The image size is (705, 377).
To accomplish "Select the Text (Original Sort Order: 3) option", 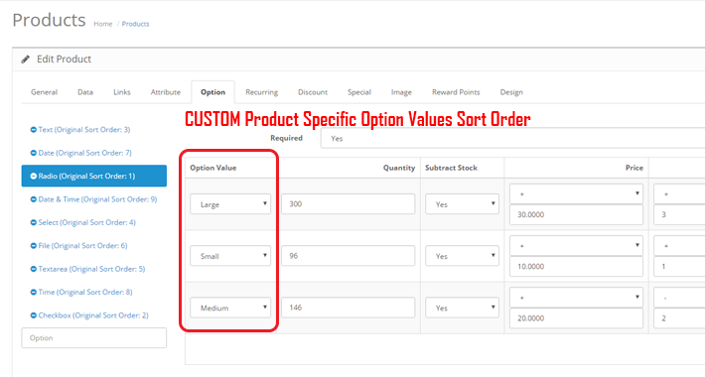I will (84, 130).
